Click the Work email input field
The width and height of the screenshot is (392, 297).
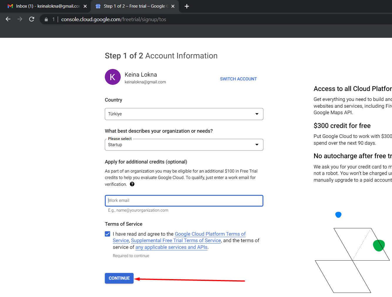tap(184, 201)
